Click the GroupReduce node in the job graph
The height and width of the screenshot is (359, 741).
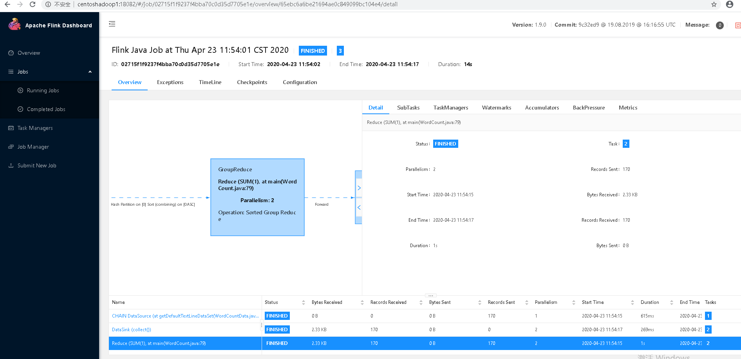coord(257,197)
